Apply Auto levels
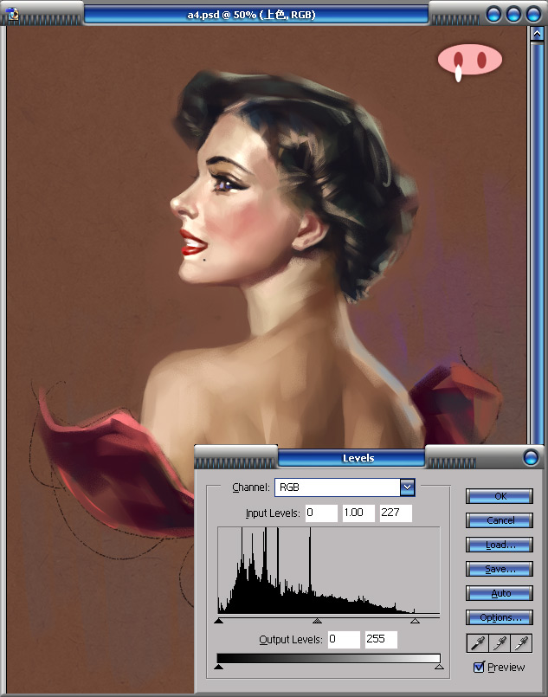 [500, 593]
